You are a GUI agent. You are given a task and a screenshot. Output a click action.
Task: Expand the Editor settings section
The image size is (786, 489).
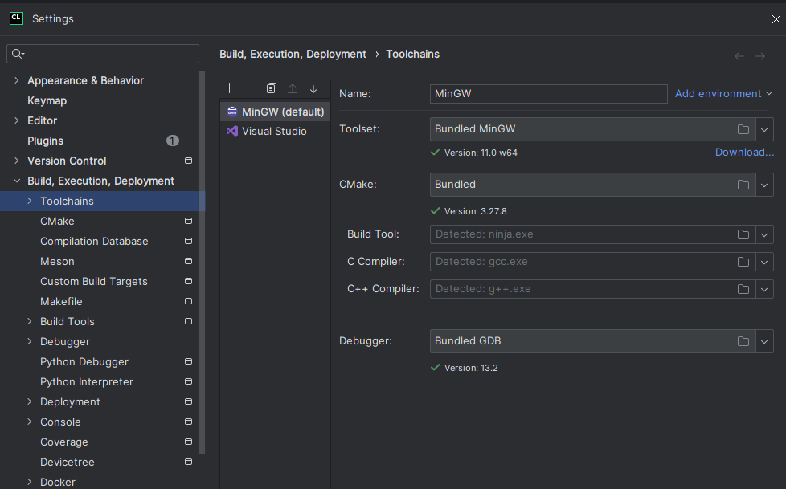point(17,120)
